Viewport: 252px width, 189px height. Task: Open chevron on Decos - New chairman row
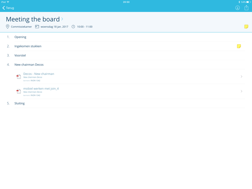coord(242,77)
